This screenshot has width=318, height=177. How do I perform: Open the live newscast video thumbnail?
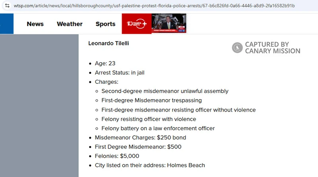(169, 23)
